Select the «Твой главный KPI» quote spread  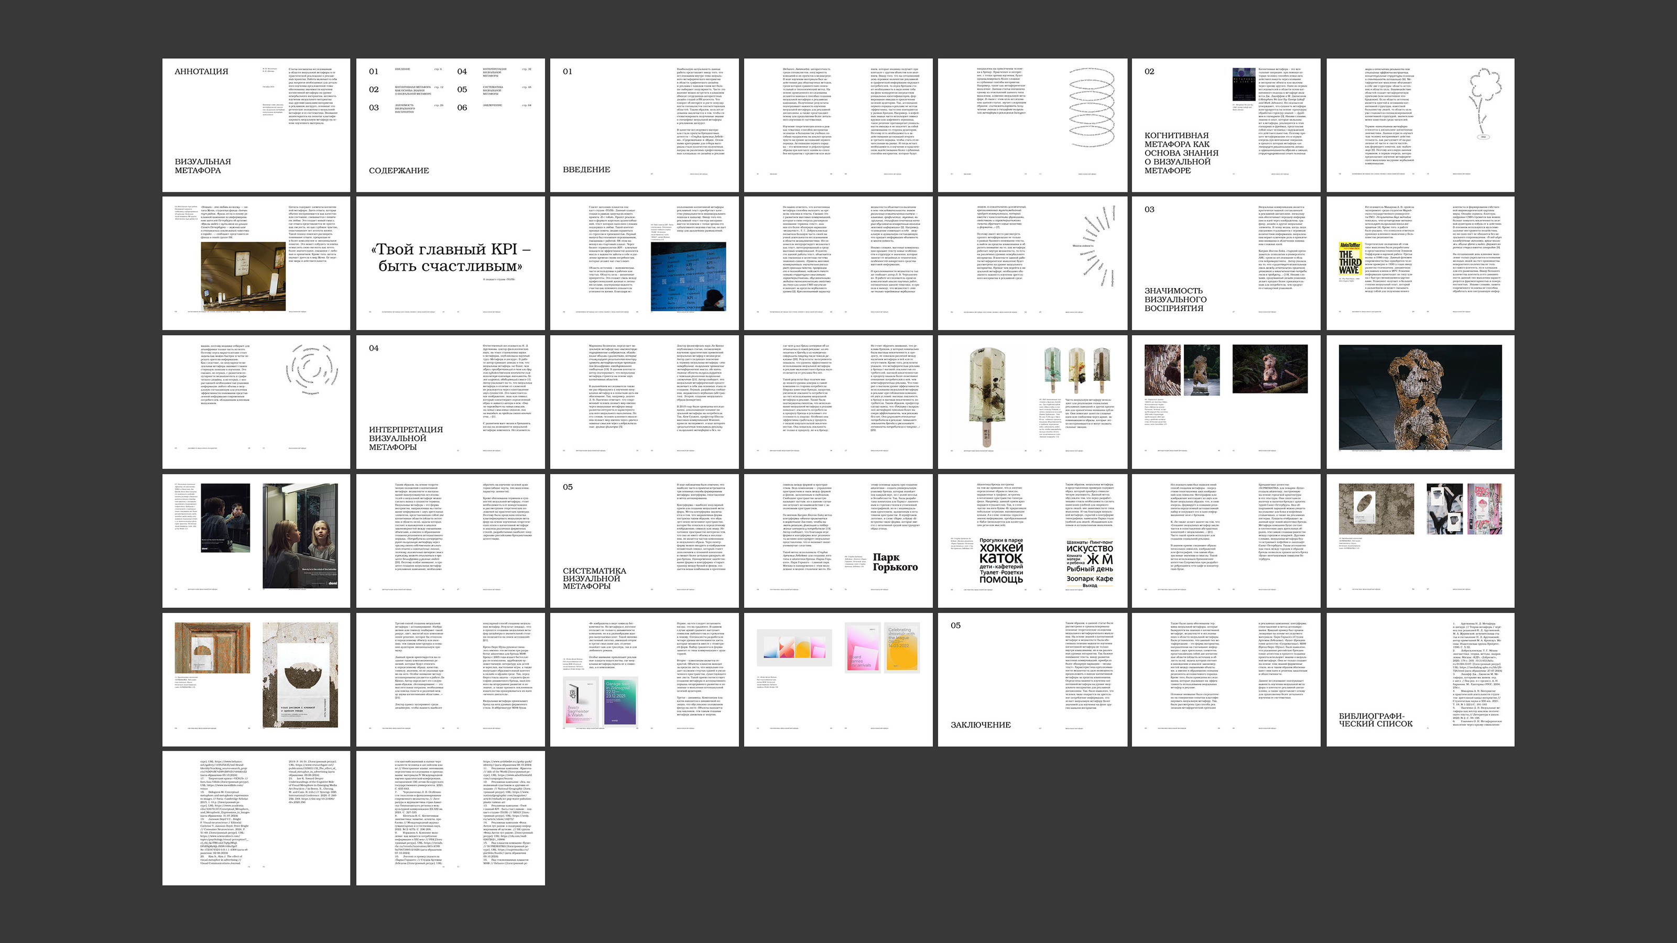pos(450,263)
